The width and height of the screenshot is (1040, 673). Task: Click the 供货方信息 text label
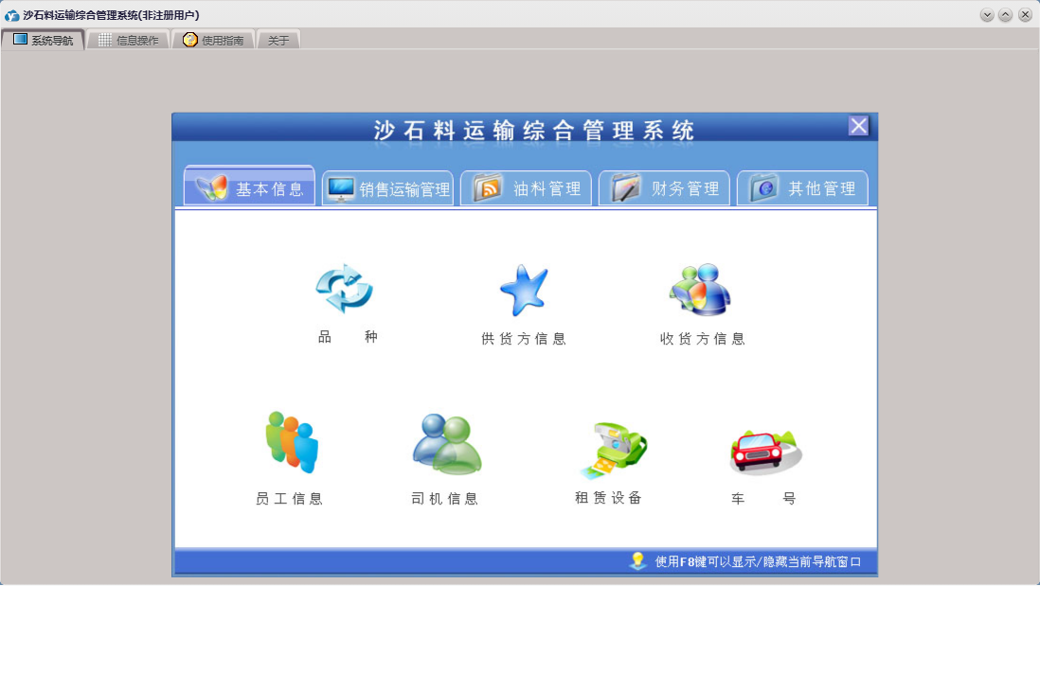coord(524,339)
